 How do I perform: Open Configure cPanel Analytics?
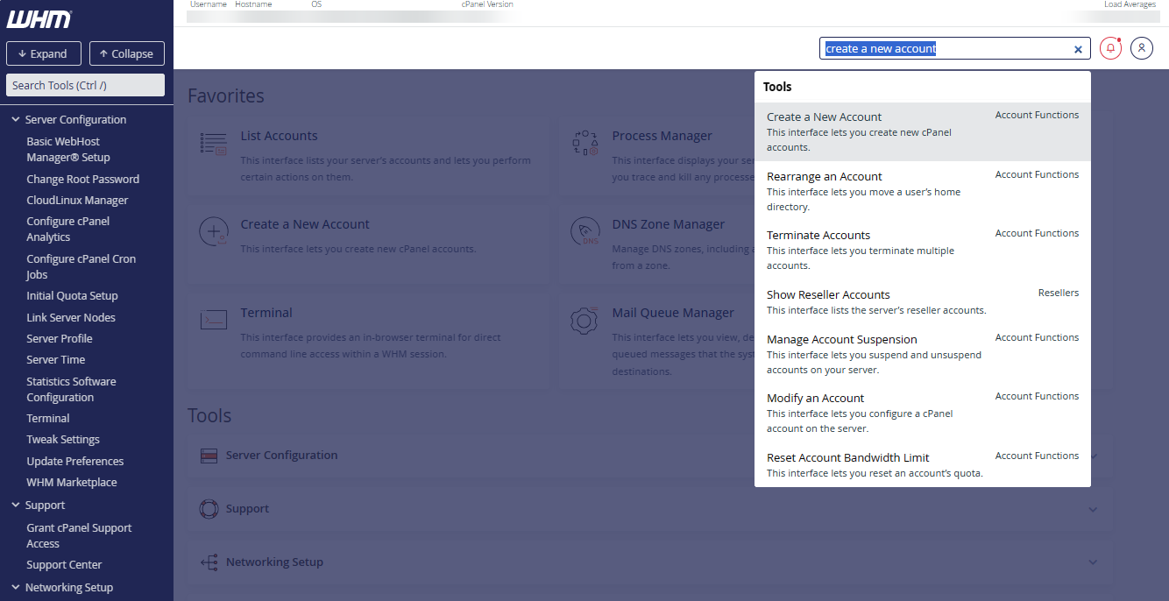coord(68,230)
